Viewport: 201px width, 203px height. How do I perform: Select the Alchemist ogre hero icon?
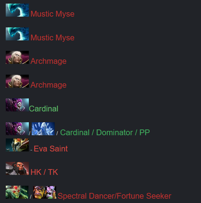point(45,192)
